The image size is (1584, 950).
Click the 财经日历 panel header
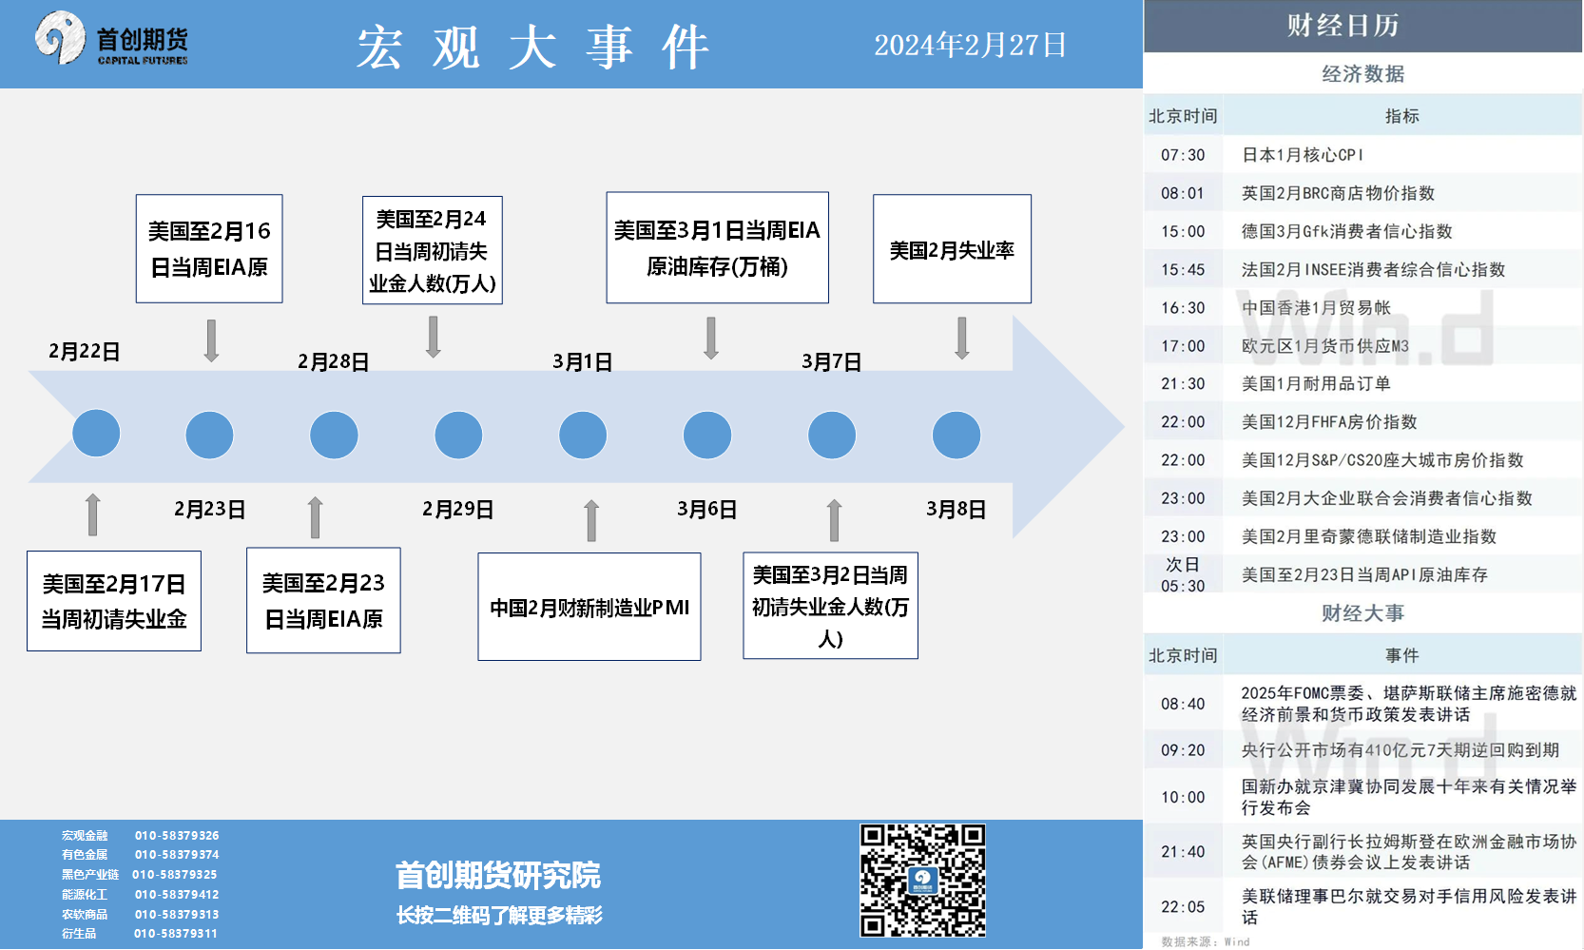coord(1362,26)
